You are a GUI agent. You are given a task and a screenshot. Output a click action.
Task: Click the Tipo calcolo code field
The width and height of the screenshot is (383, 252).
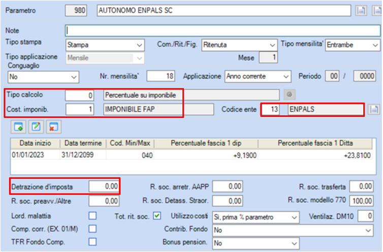tap(79, 95)
